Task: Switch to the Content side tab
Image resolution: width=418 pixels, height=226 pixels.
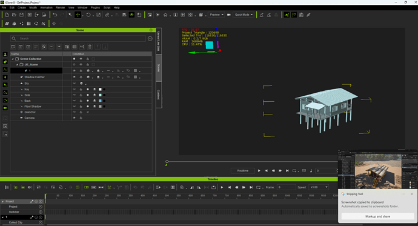Action: tap(159, 95)
